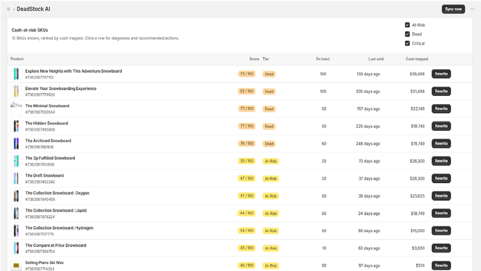Click Rewrite for Explore New Heights snowboard
Screen dimensions: 481x271
[x=441, y=74]
